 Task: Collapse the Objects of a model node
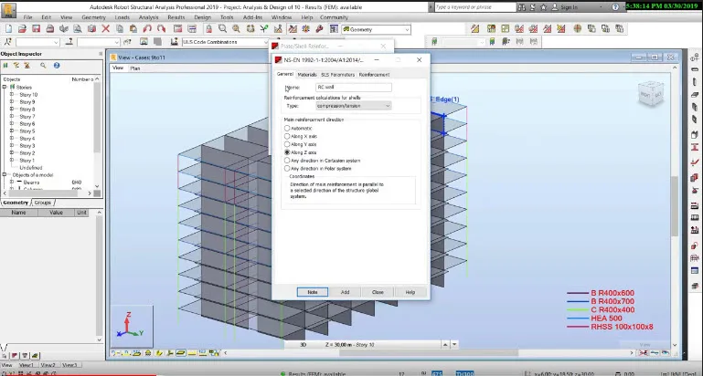(5, 174)
